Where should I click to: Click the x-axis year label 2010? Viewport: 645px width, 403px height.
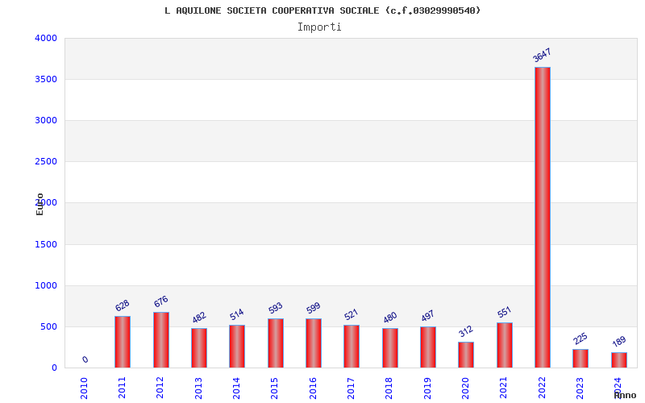84,388
